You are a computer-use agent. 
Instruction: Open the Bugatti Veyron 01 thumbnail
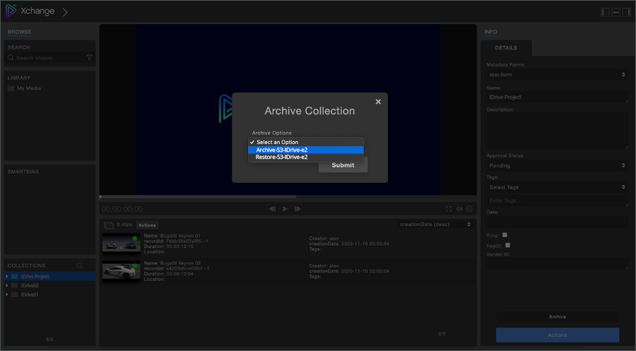121,243
